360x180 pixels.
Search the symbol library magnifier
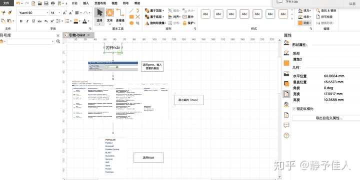point(58,41)
